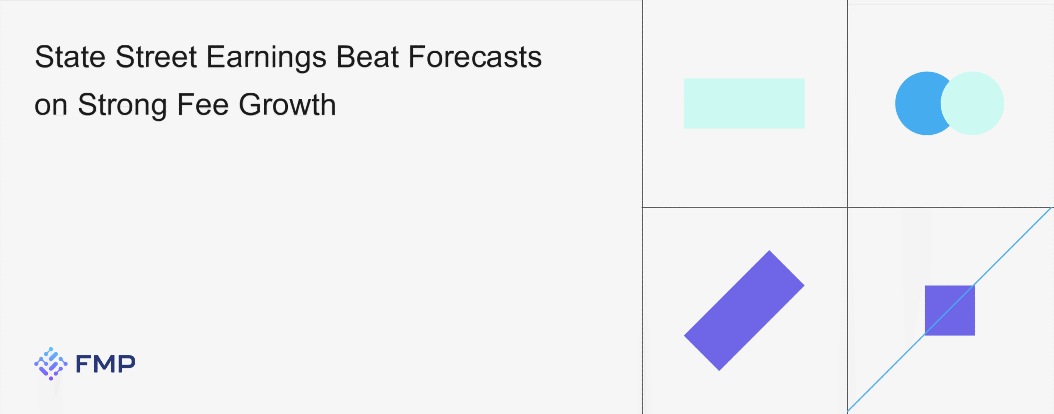Click the word "Growth" in the headline
1054x414 pixels.
pos(287,105)
